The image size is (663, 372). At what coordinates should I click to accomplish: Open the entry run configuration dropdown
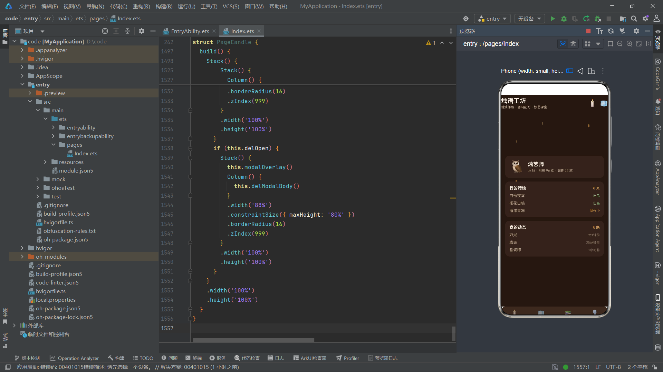[x=492, y=19]
